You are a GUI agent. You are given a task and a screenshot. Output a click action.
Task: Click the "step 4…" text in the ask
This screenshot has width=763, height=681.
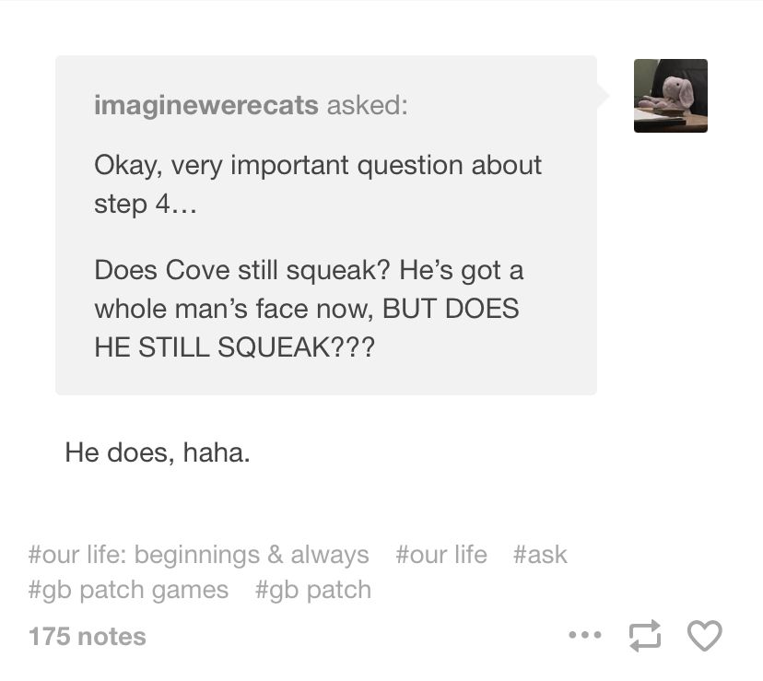click(146, 204)
